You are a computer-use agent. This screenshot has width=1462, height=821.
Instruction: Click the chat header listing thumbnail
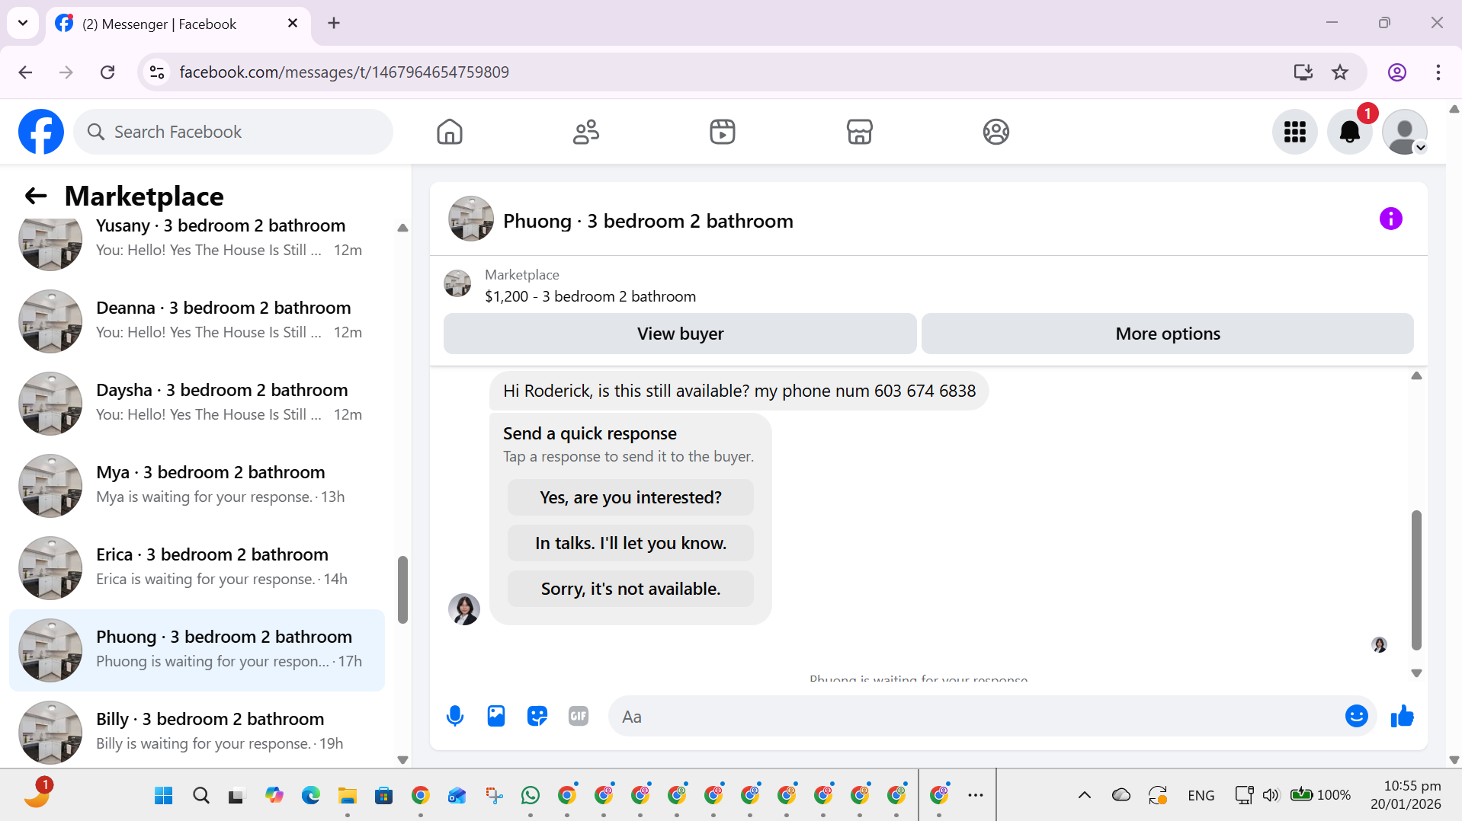point(471,219)
